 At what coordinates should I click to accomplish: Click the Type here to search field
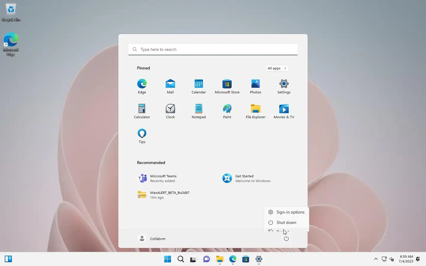click(213, 49)
